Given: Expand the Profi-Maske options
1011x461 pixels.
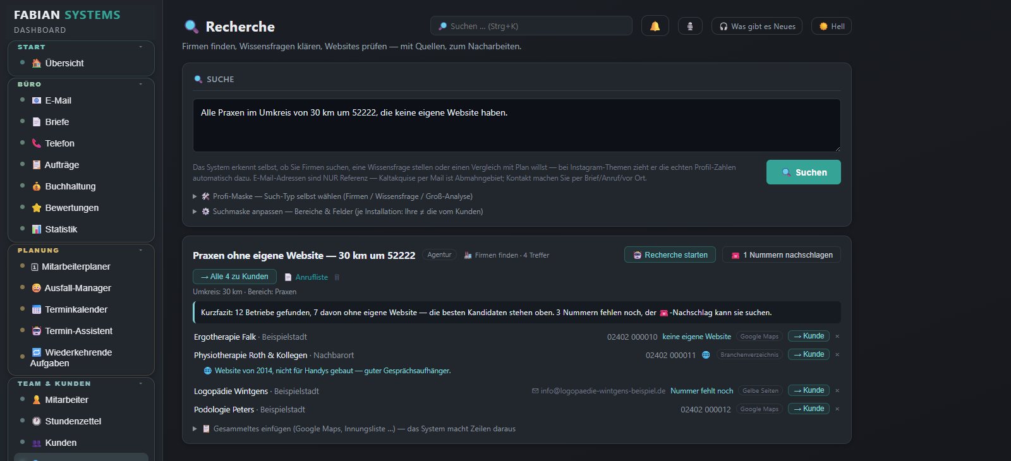Looking at the screenshot, I should (332, 196).
